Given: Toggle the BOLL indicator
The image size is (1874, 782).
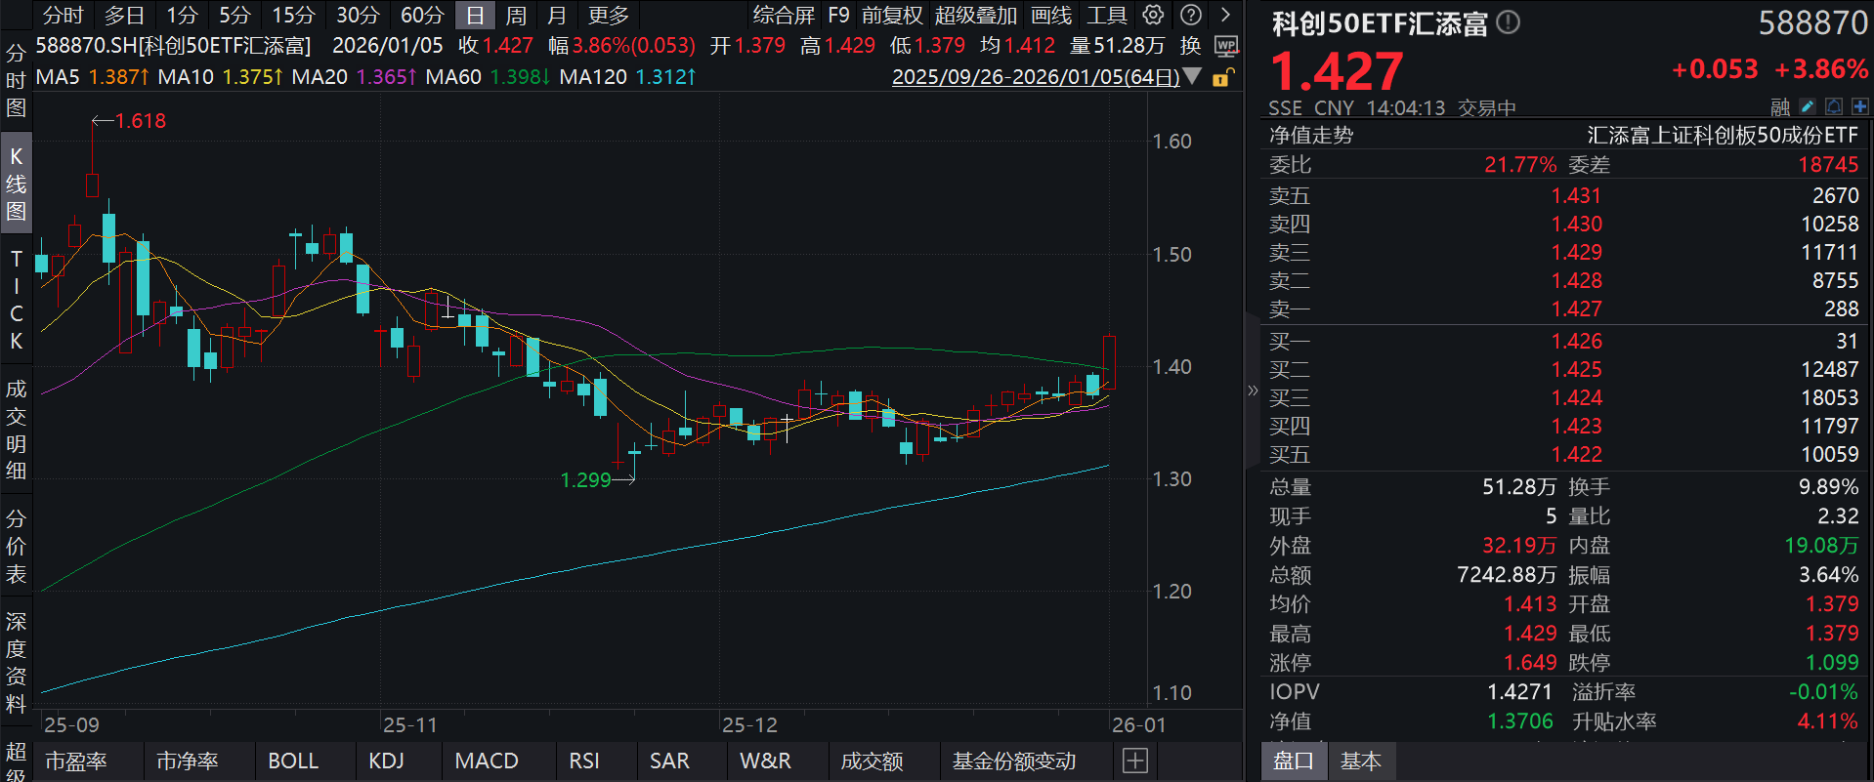Looking at the screenshot, I should (x=293, y=761).
